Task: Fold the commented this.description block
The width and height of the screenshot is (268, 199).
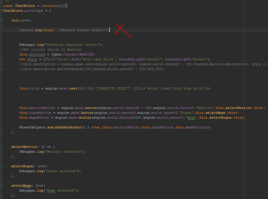Action: pyautogui.click(x=1, y=64)
